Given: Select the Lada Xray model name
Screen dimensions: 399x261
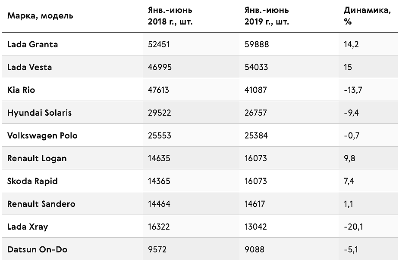Looking at the screenshot, I should (28, 227).
